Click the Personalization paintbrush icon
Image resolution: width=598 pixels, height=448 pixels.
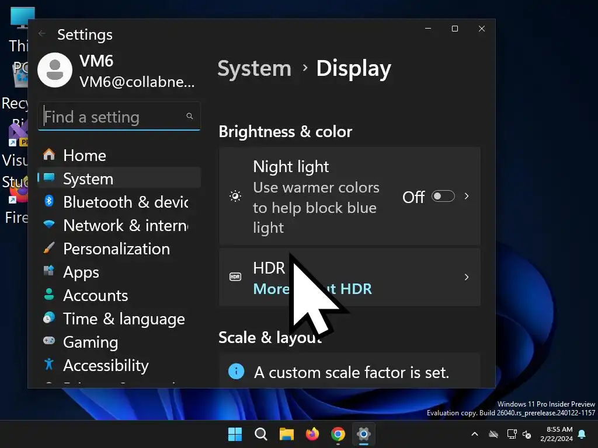click(49, 247)
